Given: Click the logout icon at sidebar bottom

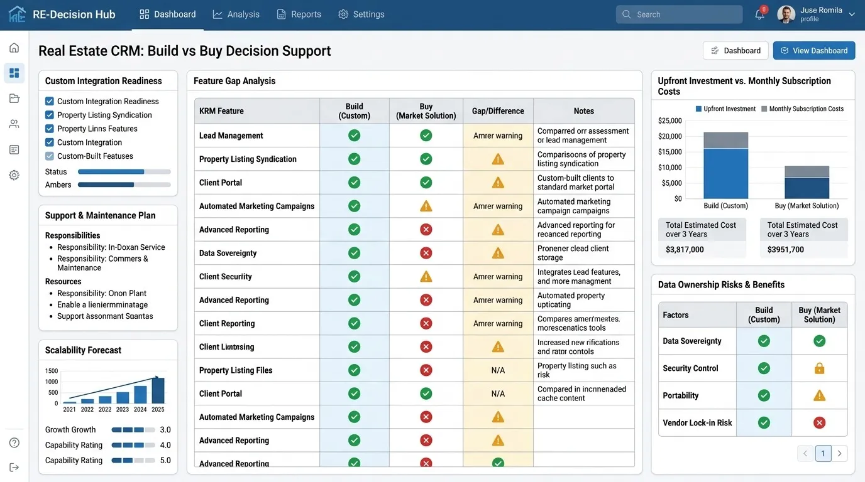Looking at the screenshot, I should 14,468.
